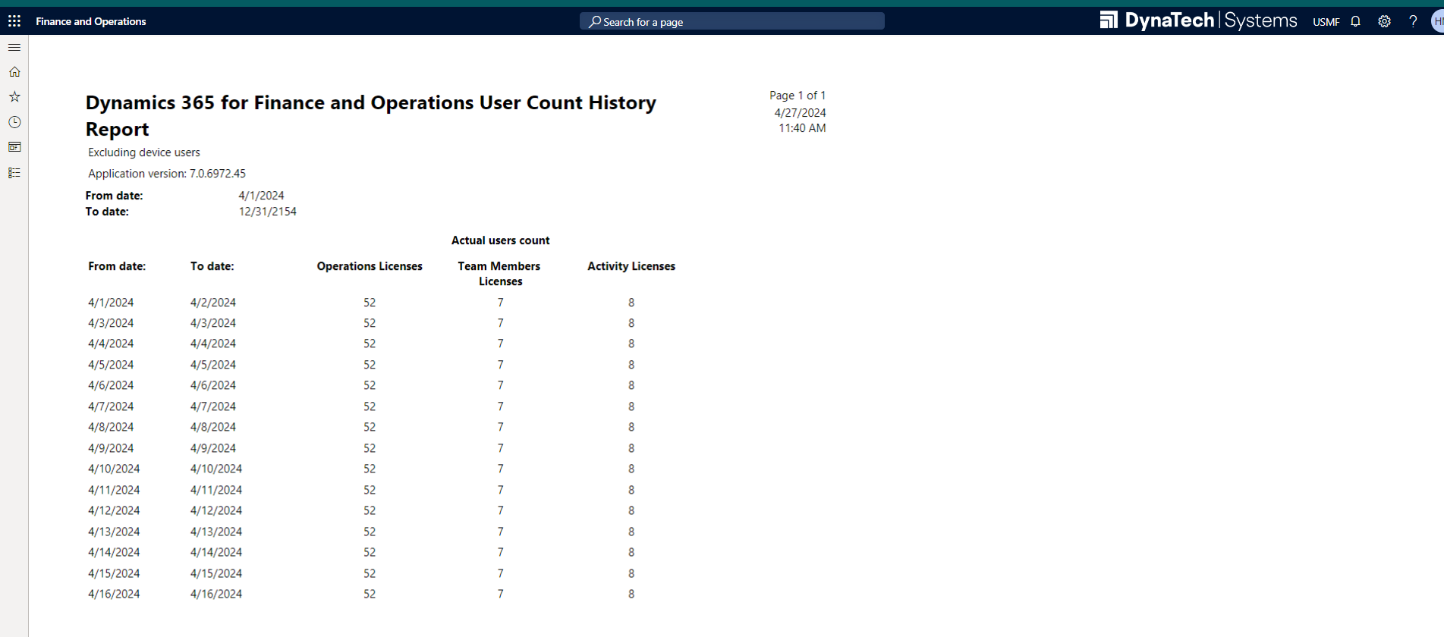The height and width of the screenshot is (637, 1444).
Task: Click report date 4/27/2024
Action: 801,113
